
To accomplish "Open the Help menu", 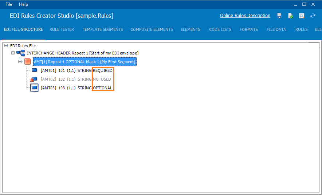I will [x=23, y=4].
